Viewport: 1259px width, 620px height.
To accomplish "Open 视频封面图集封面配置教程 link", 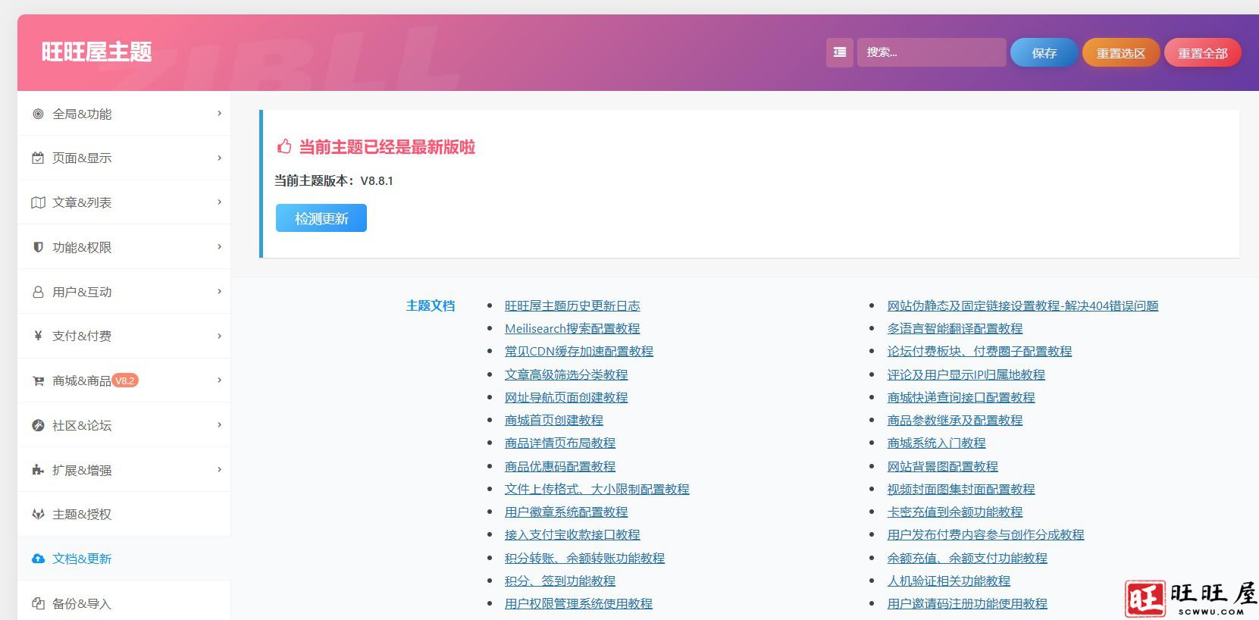I will point(961,489).
